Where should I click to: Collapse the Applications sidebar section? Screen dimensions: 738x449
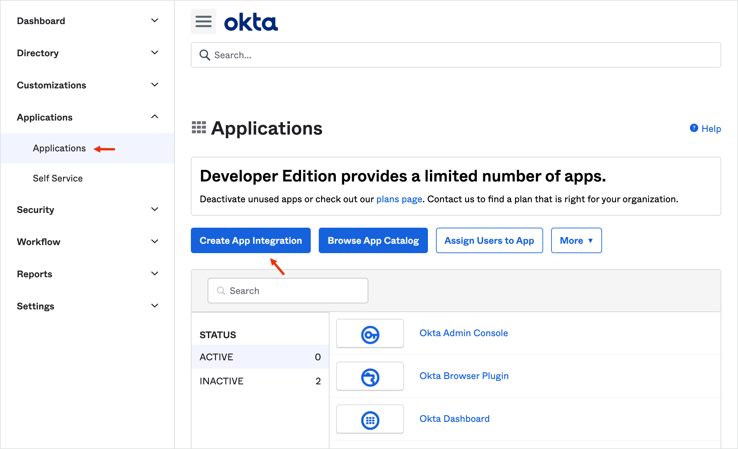pyautogui.click(x=87, y=117)
